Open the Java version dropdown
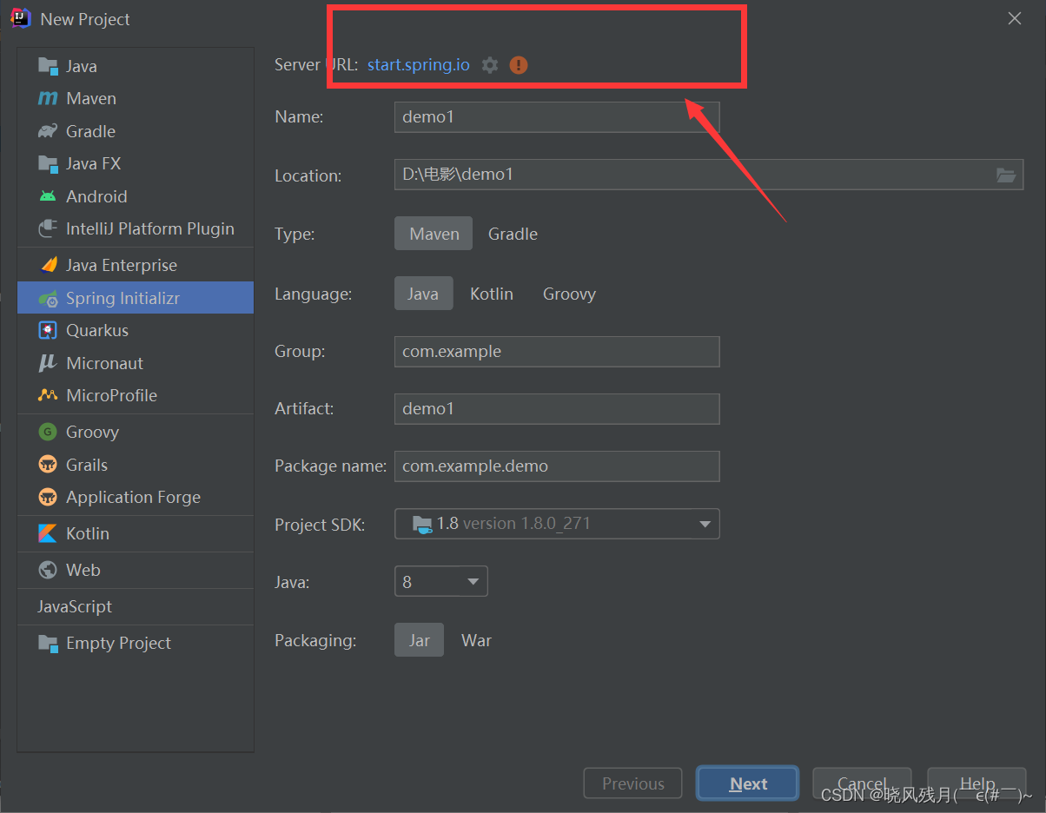The image size is (1046, 813). 441,581
